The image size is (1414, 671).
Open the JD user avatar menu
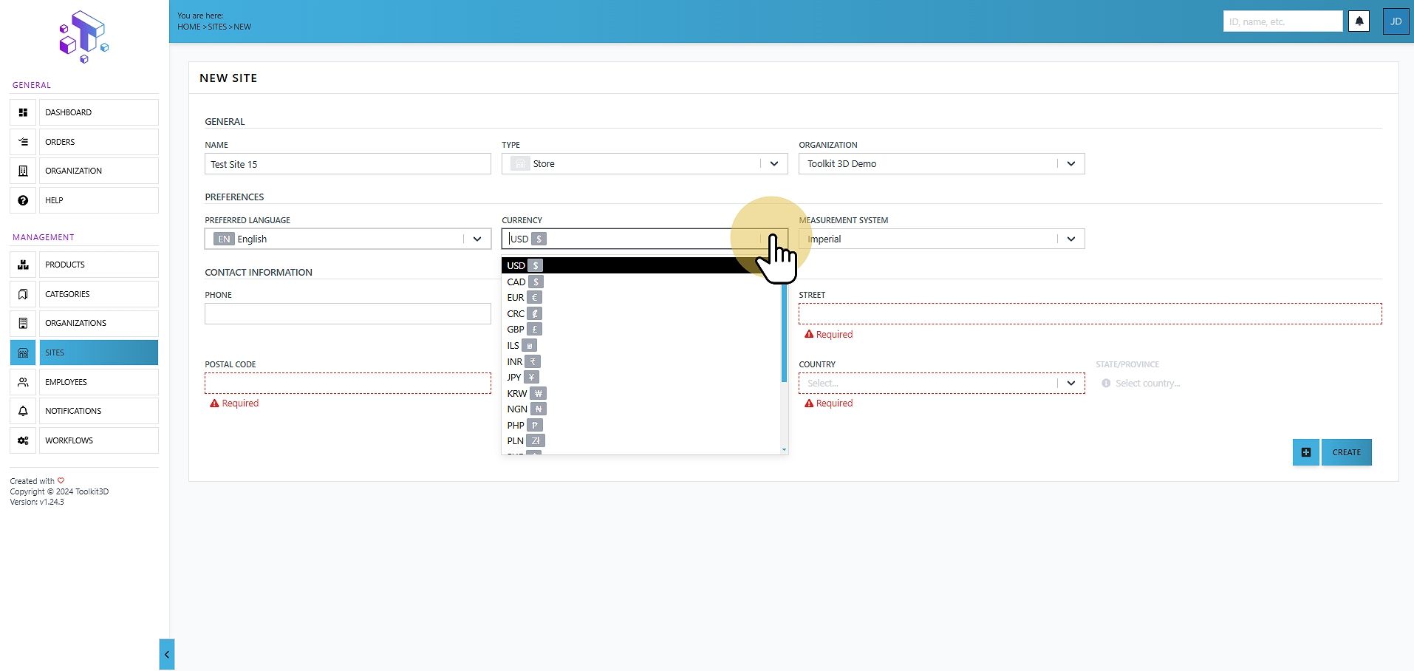click(x=1396, y=21)
